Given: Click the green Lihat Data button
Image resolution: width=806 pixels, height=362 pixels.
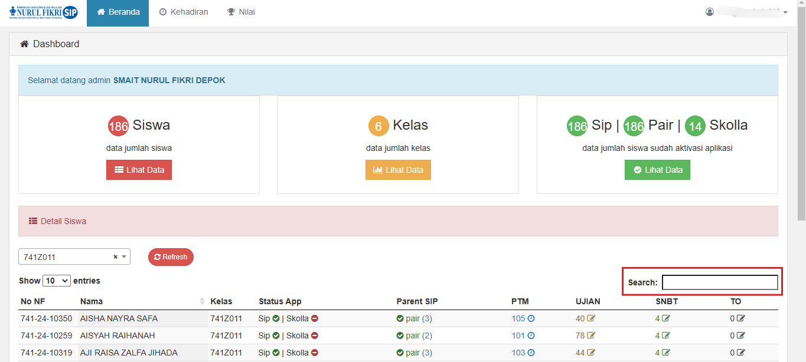Looking at the screenshot, I should pos(657,170).
